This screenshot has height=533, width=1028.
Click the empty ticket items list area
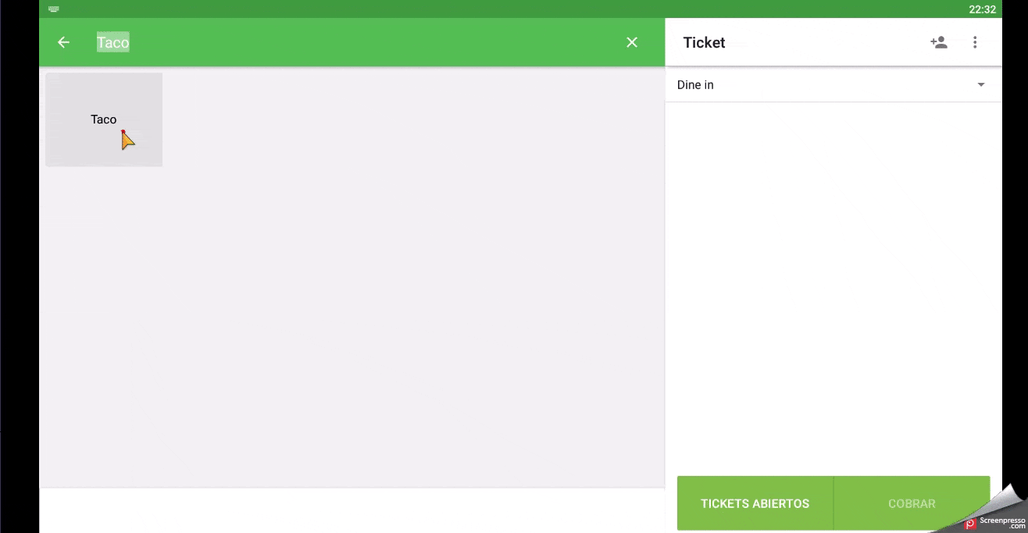833,281
